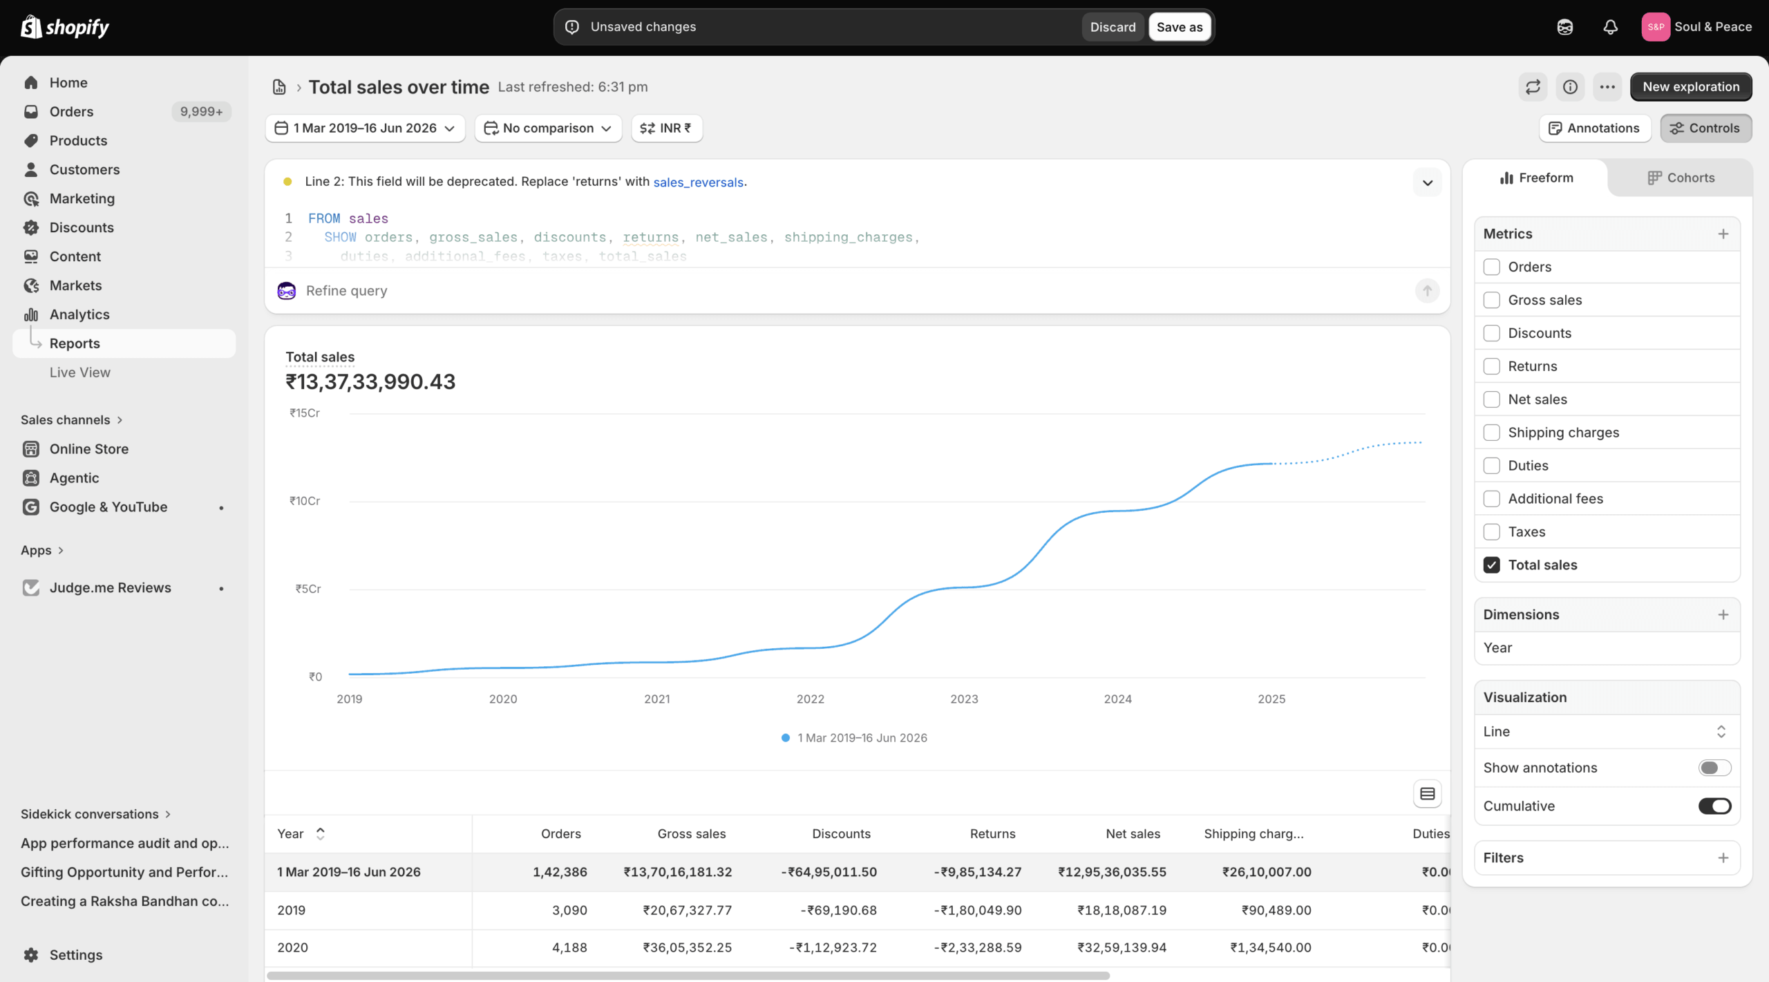Click the table view options icon
This screenshot has height=982, width=1769.
[1428, 794]
